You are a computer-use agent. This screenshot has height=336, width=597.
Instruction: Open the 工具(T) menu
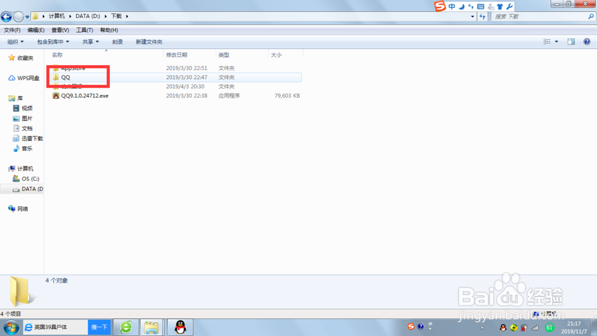pyautogui.click(x=84, y=30)
